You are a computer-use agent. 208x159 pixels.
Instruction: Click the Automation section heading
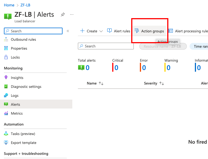[14, 124]
